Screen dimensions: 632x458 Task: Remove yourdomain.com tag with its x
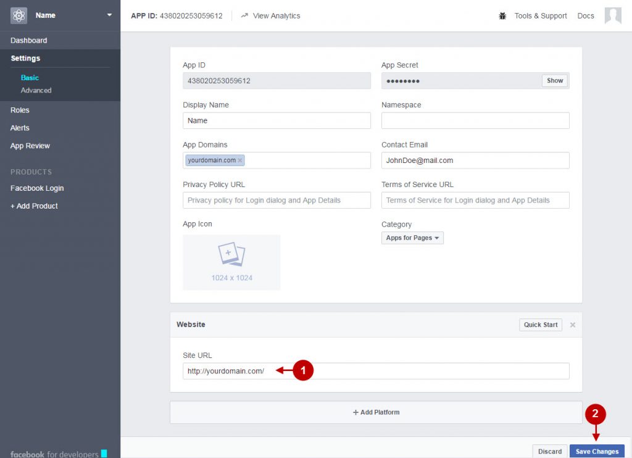(240, 160)
